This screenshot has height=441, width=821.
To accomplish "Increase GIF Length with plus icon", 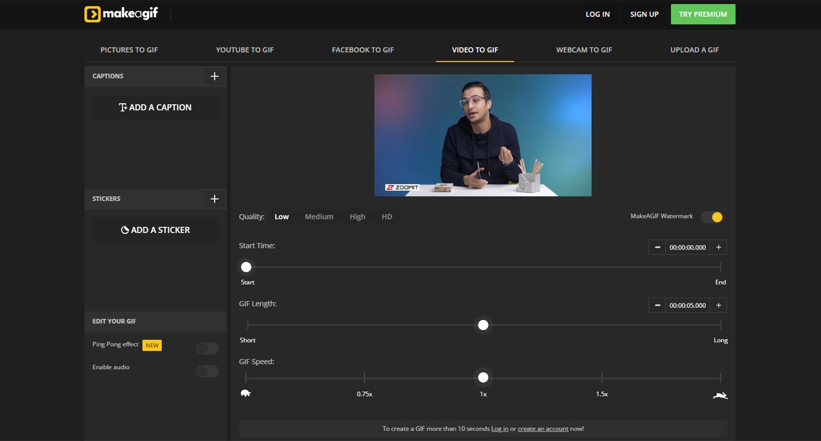I will [718, 306].
